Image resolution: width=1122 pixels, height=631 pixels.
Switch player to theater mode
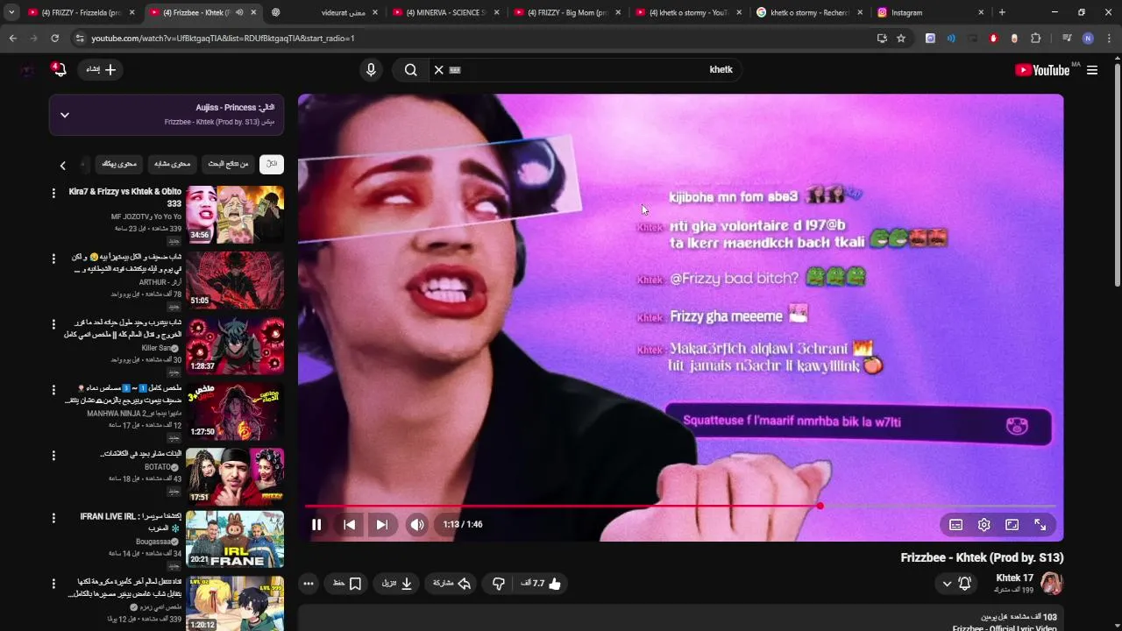[1012, 524]
